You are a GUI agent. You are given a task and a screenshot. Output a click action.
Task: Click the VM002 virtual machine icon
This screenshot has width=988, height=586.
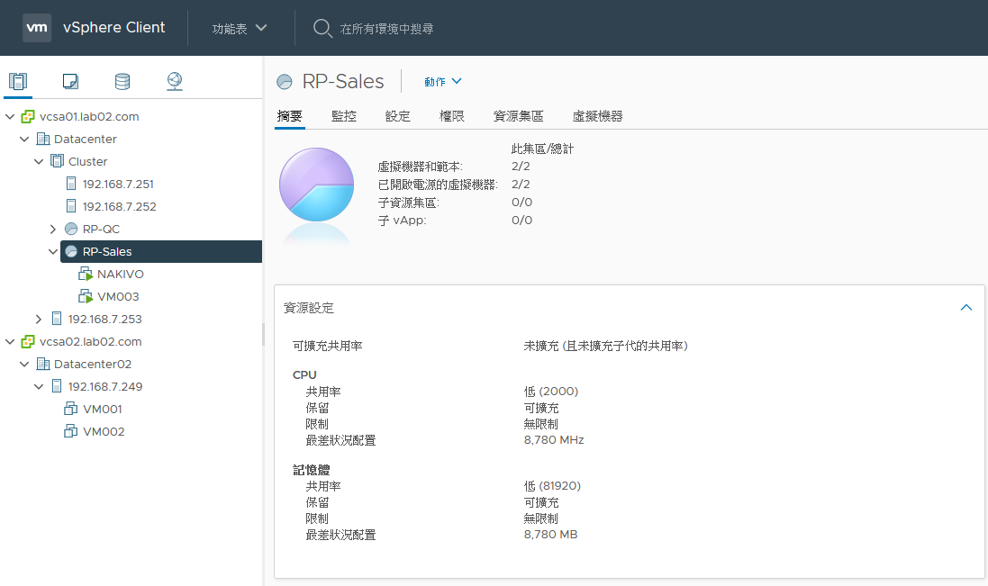coord(70,432)
